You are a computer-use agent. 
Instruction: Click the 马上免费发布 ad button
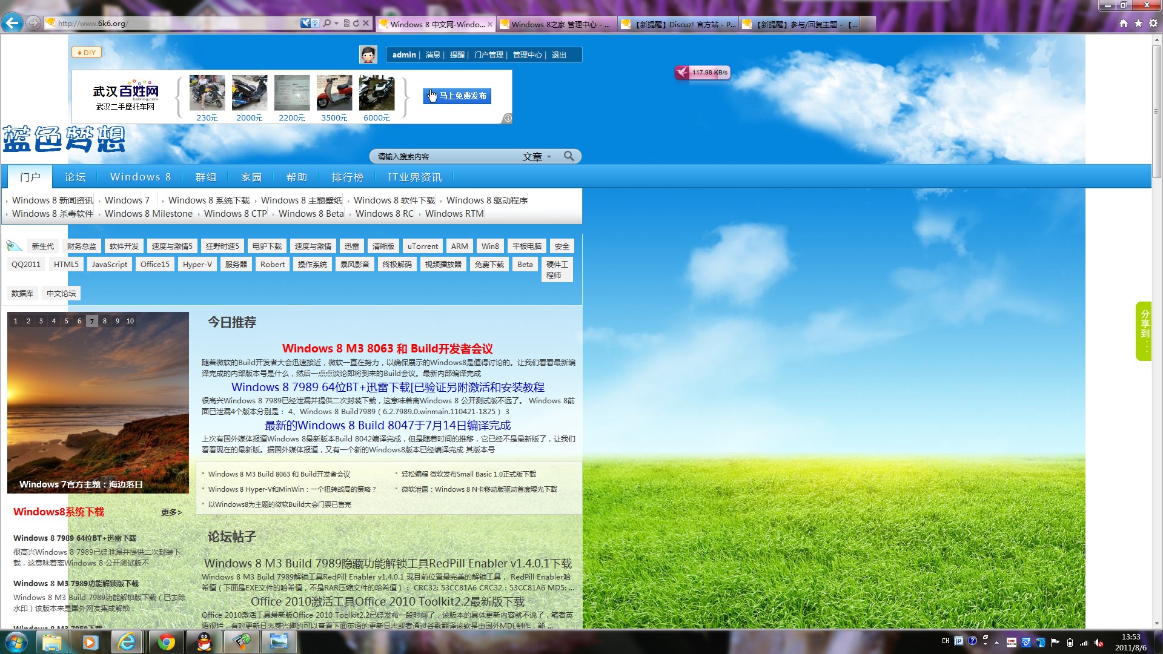[x=457, y=96]
